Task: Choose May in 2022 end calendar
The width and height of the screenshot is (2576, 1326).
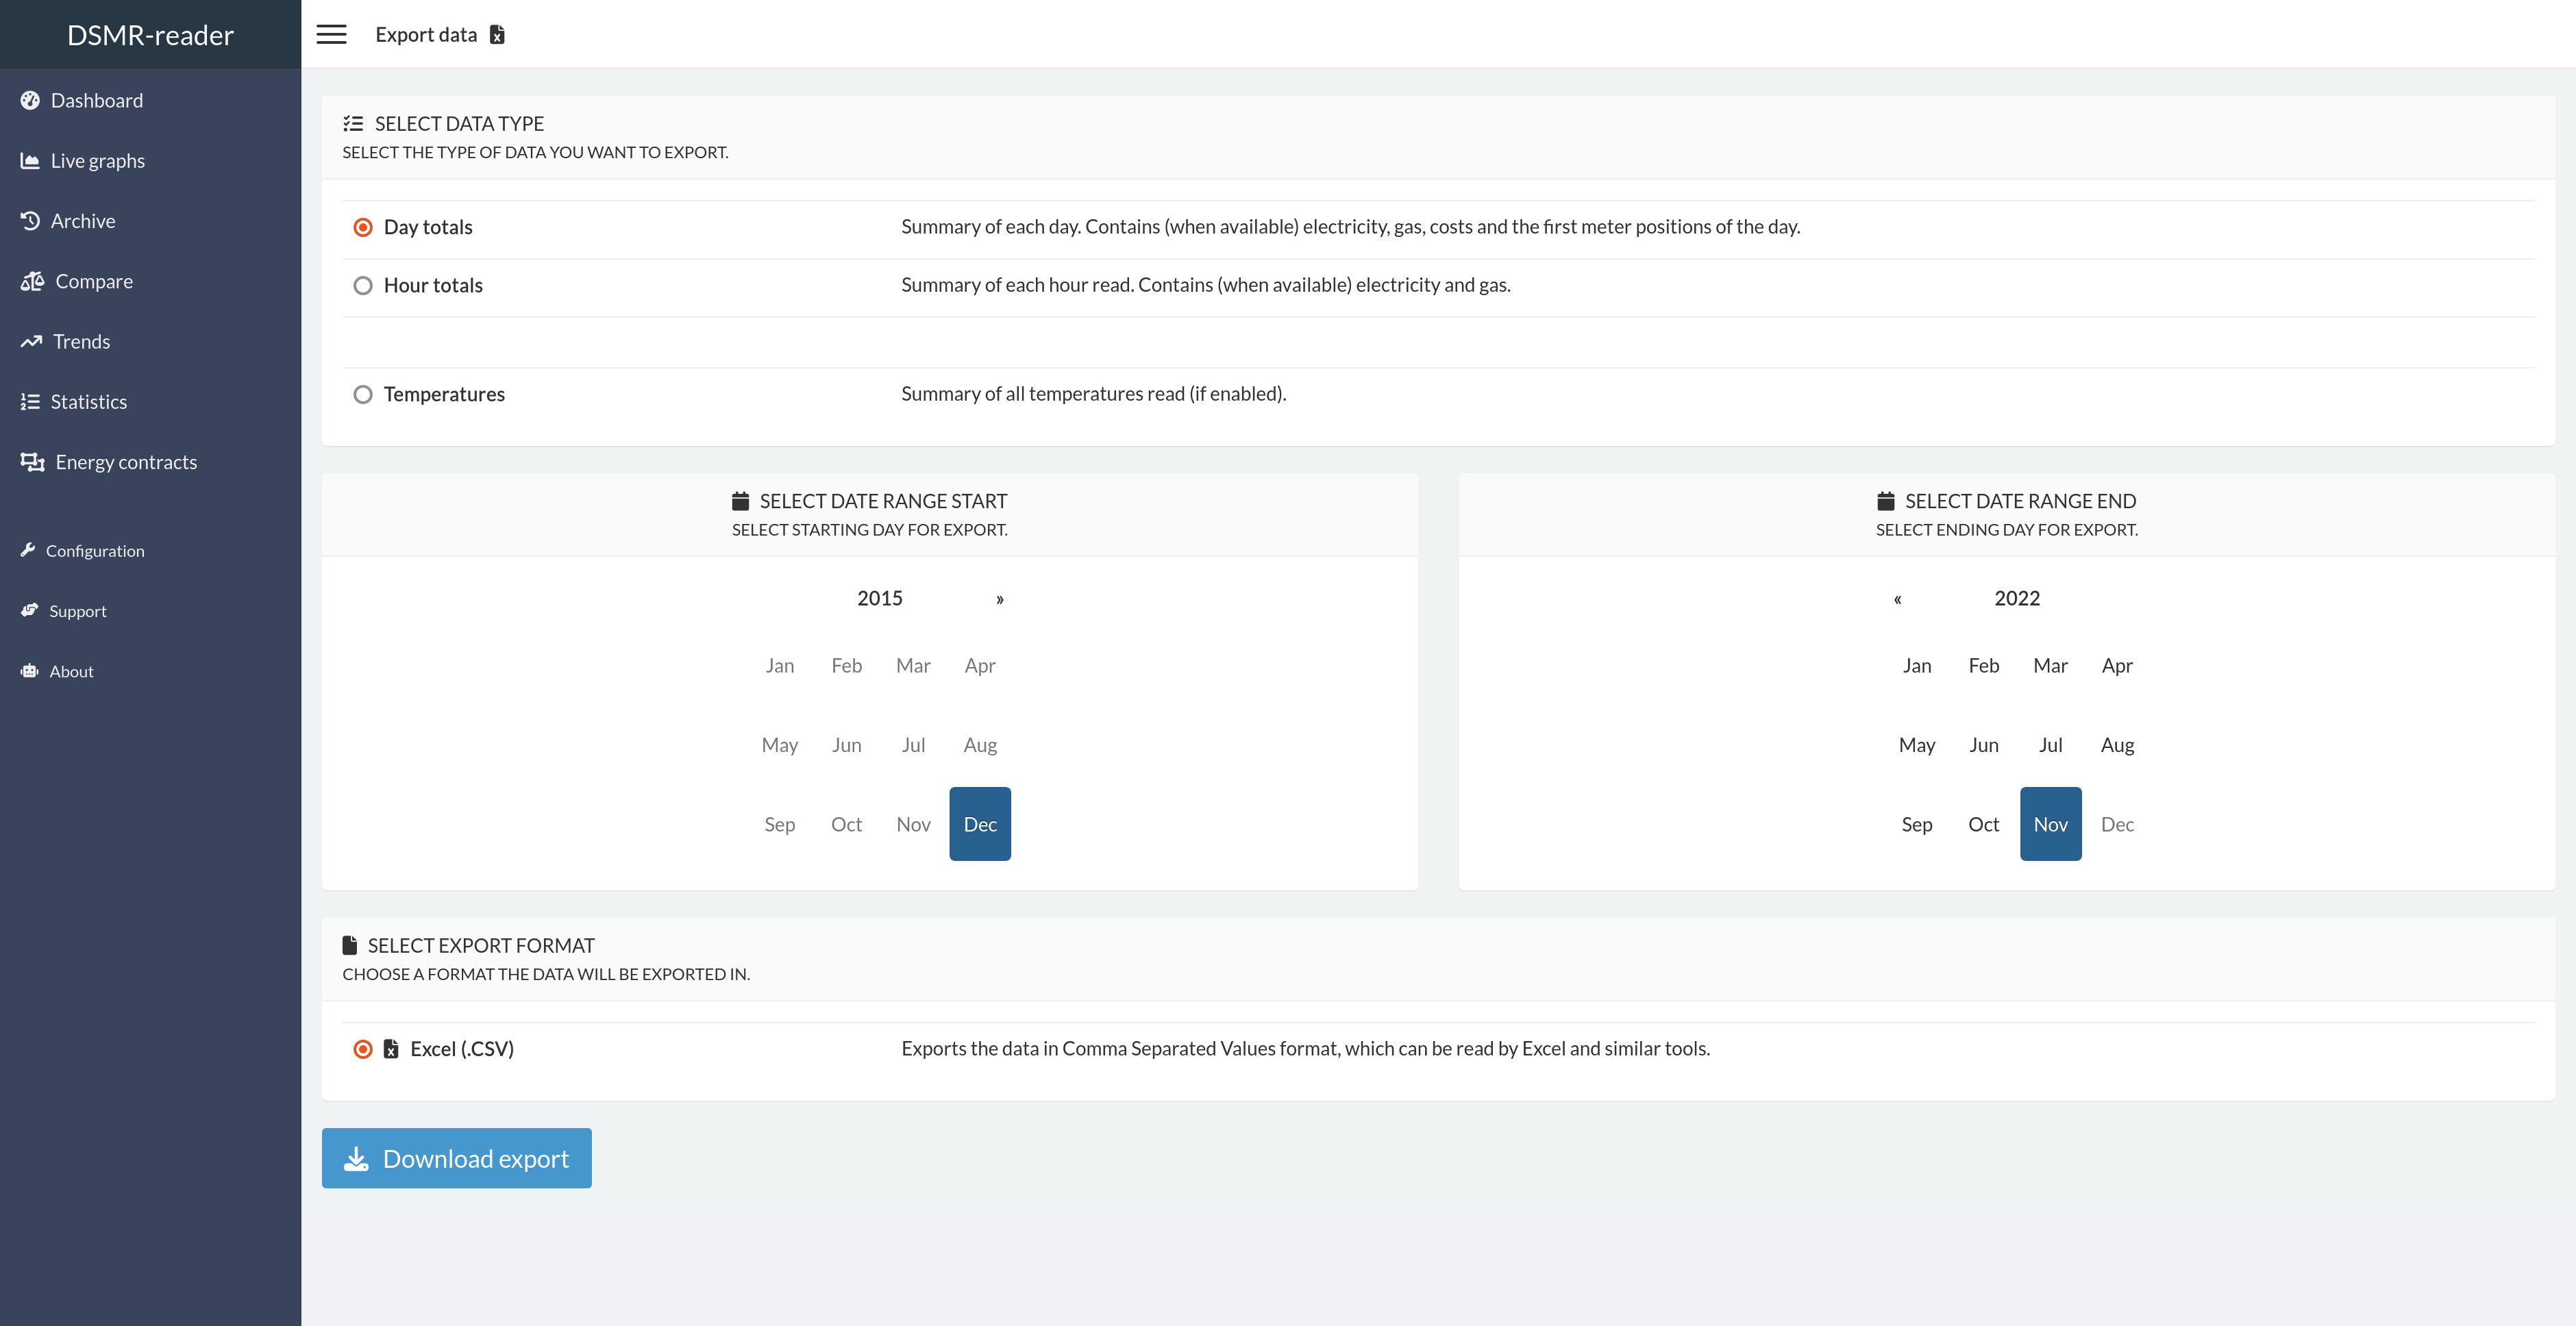Action: (x=1917, y=745)
